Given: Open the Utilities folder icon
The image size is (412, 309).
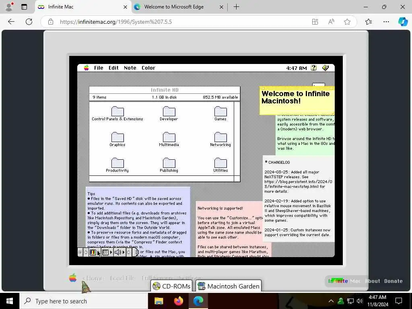Looking at the screenshot, I should 220,163.
